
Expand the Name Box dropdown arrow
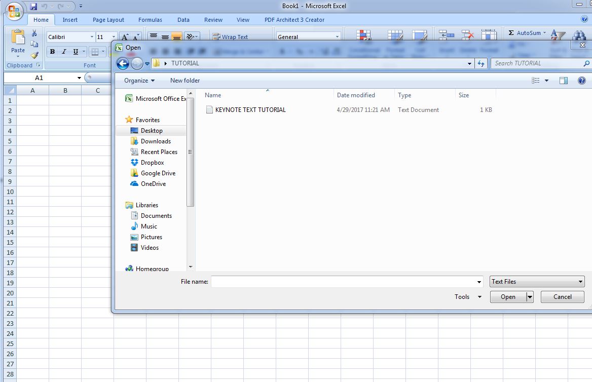[x=79, y=78]
